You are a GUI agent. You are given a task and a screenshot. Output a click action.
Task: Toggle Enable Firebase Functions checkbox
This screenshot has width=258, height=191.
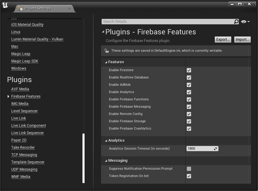189,99
